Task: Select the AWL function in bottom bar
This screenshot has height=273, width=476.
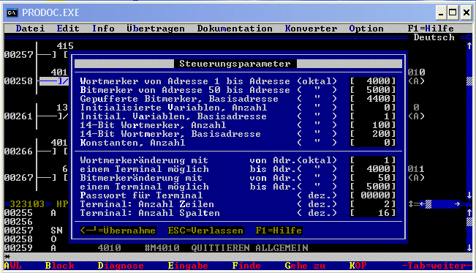Action: pyautogui.click(x=12, y=266)
